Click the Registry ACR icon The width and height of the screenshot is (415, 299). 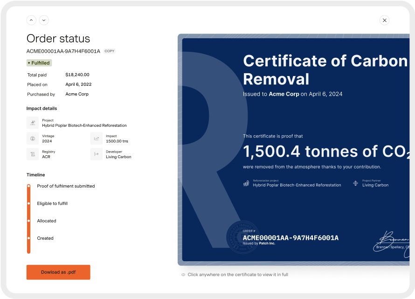(x=33, y=154)
